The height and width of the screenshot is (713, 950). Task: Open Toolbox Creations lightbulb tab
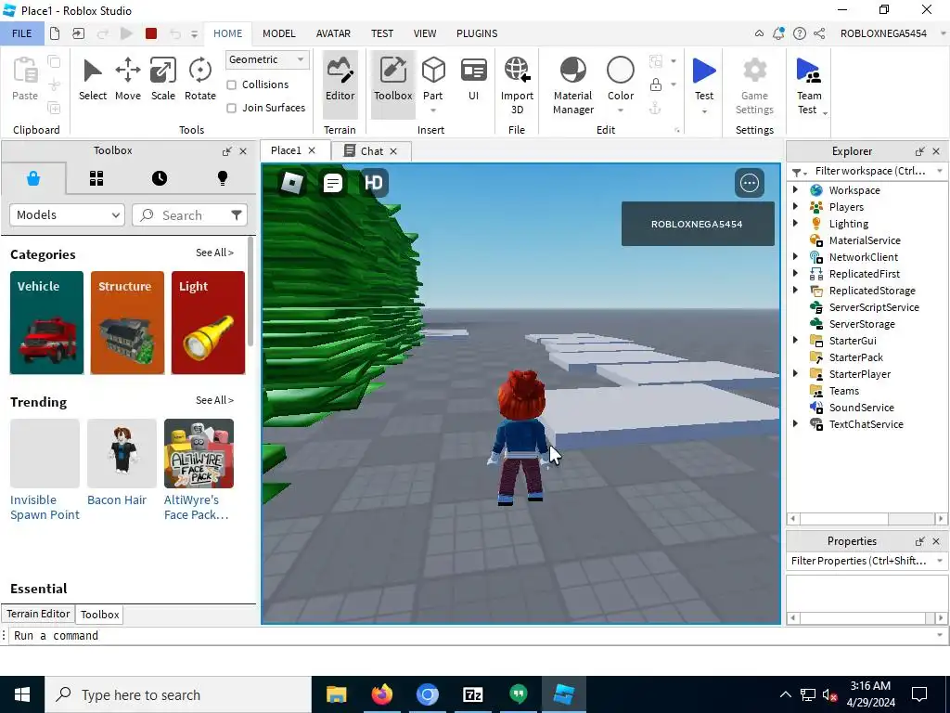tap(223, 178)
